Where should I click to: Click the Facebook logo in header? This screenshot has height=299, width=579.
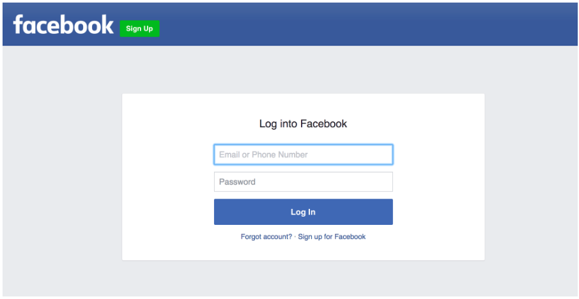63,25
